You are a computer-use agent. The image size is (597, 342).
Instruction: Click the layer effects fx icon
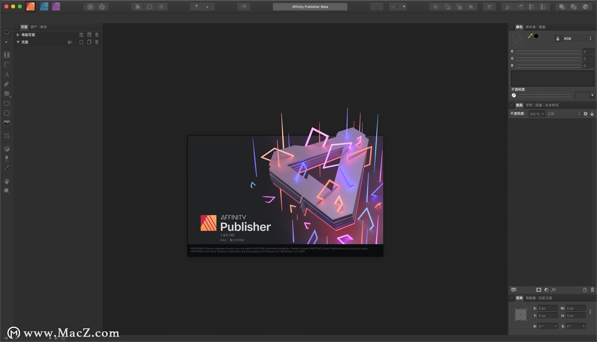pos(554,290)
